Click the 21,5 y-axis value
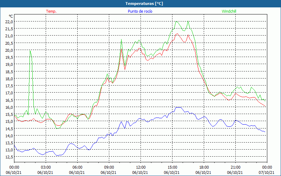281x176 pixels. coord(9,29)
